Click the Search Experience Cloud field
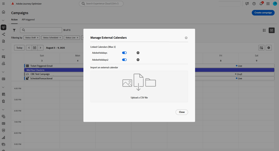279x151 pixels. coord(101,4)
